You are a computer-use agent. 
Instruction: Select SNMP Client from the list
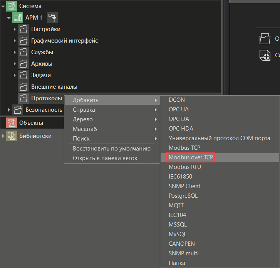tap(220, 186)
